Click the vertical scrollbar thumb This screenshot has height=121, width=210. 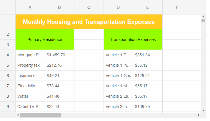tap(203, 21)
